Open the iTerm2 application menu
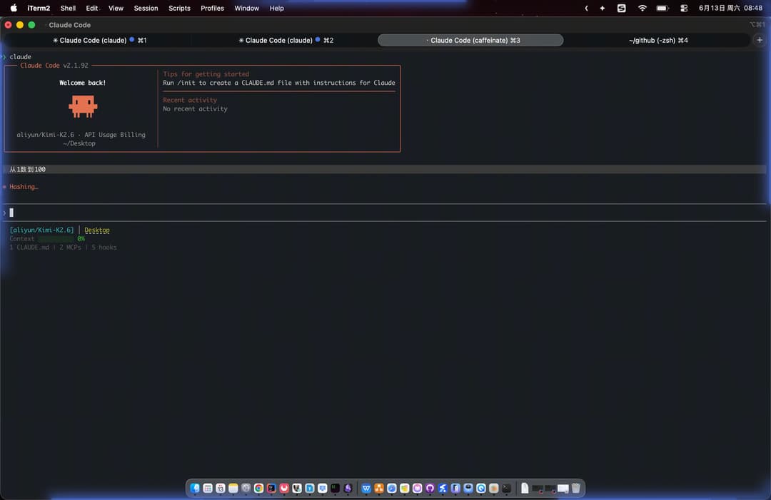The image size is (771, 500). [39, 8]
